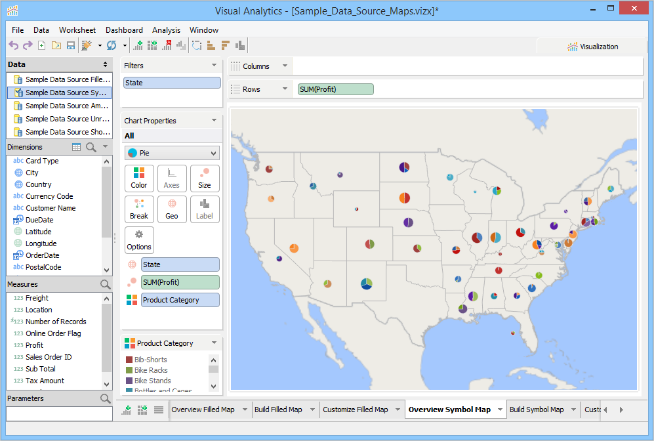Click the Save disk icon

point(70,45)
